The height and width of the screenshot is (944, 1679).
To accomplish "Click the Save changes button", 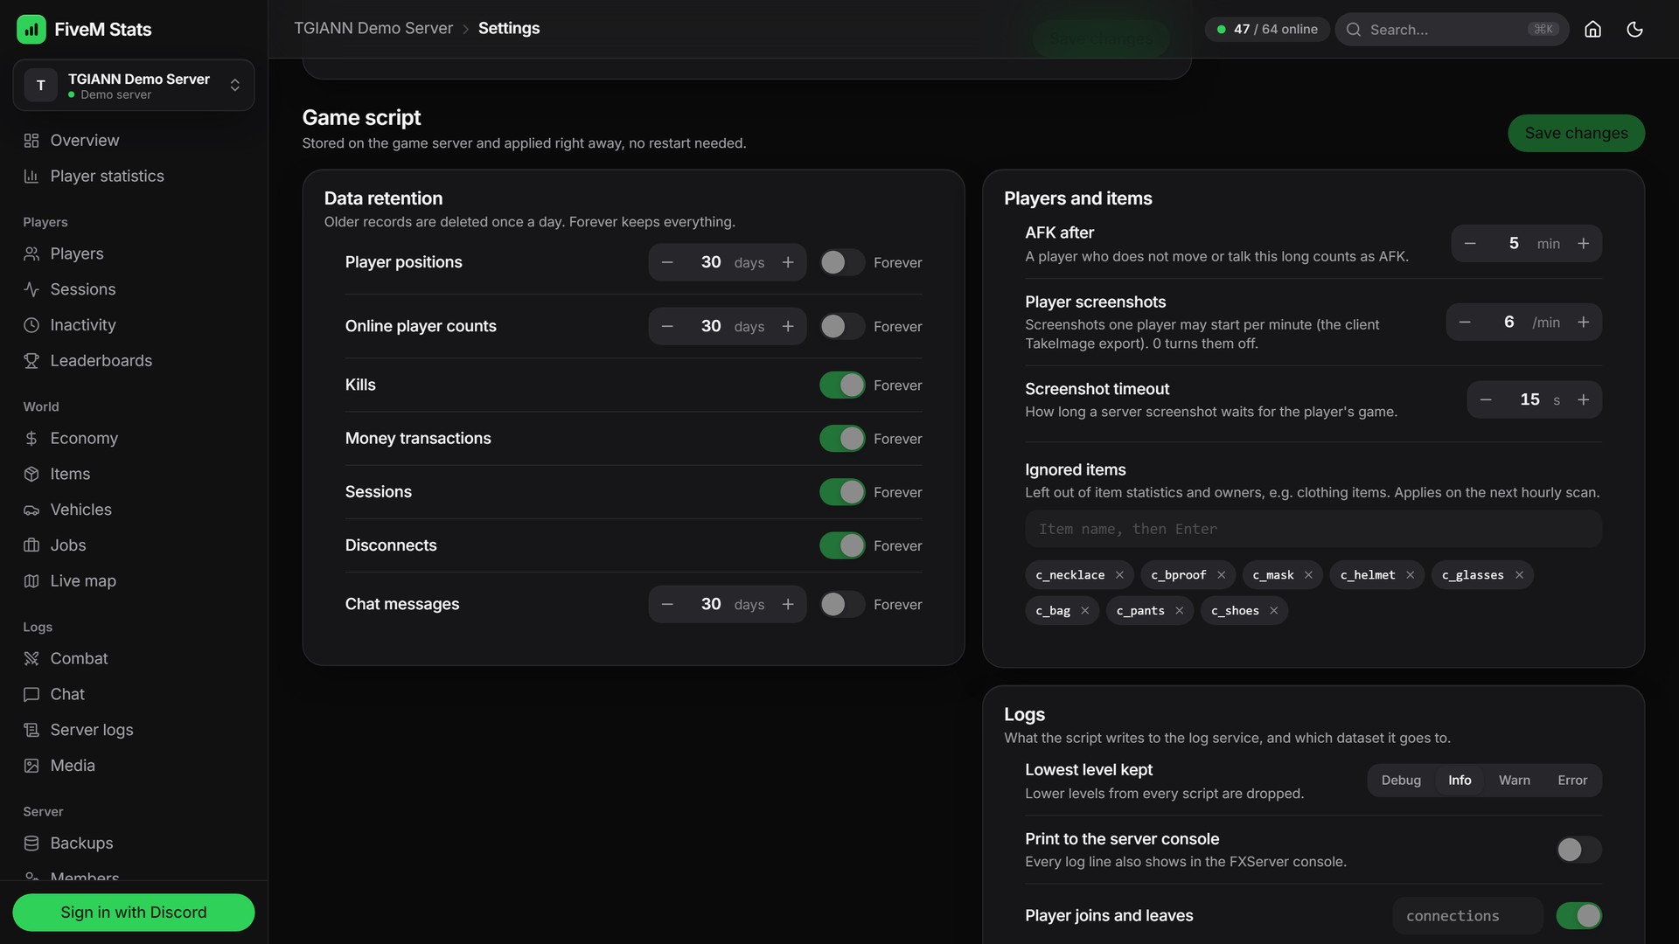I will [x=1576, y=133].
